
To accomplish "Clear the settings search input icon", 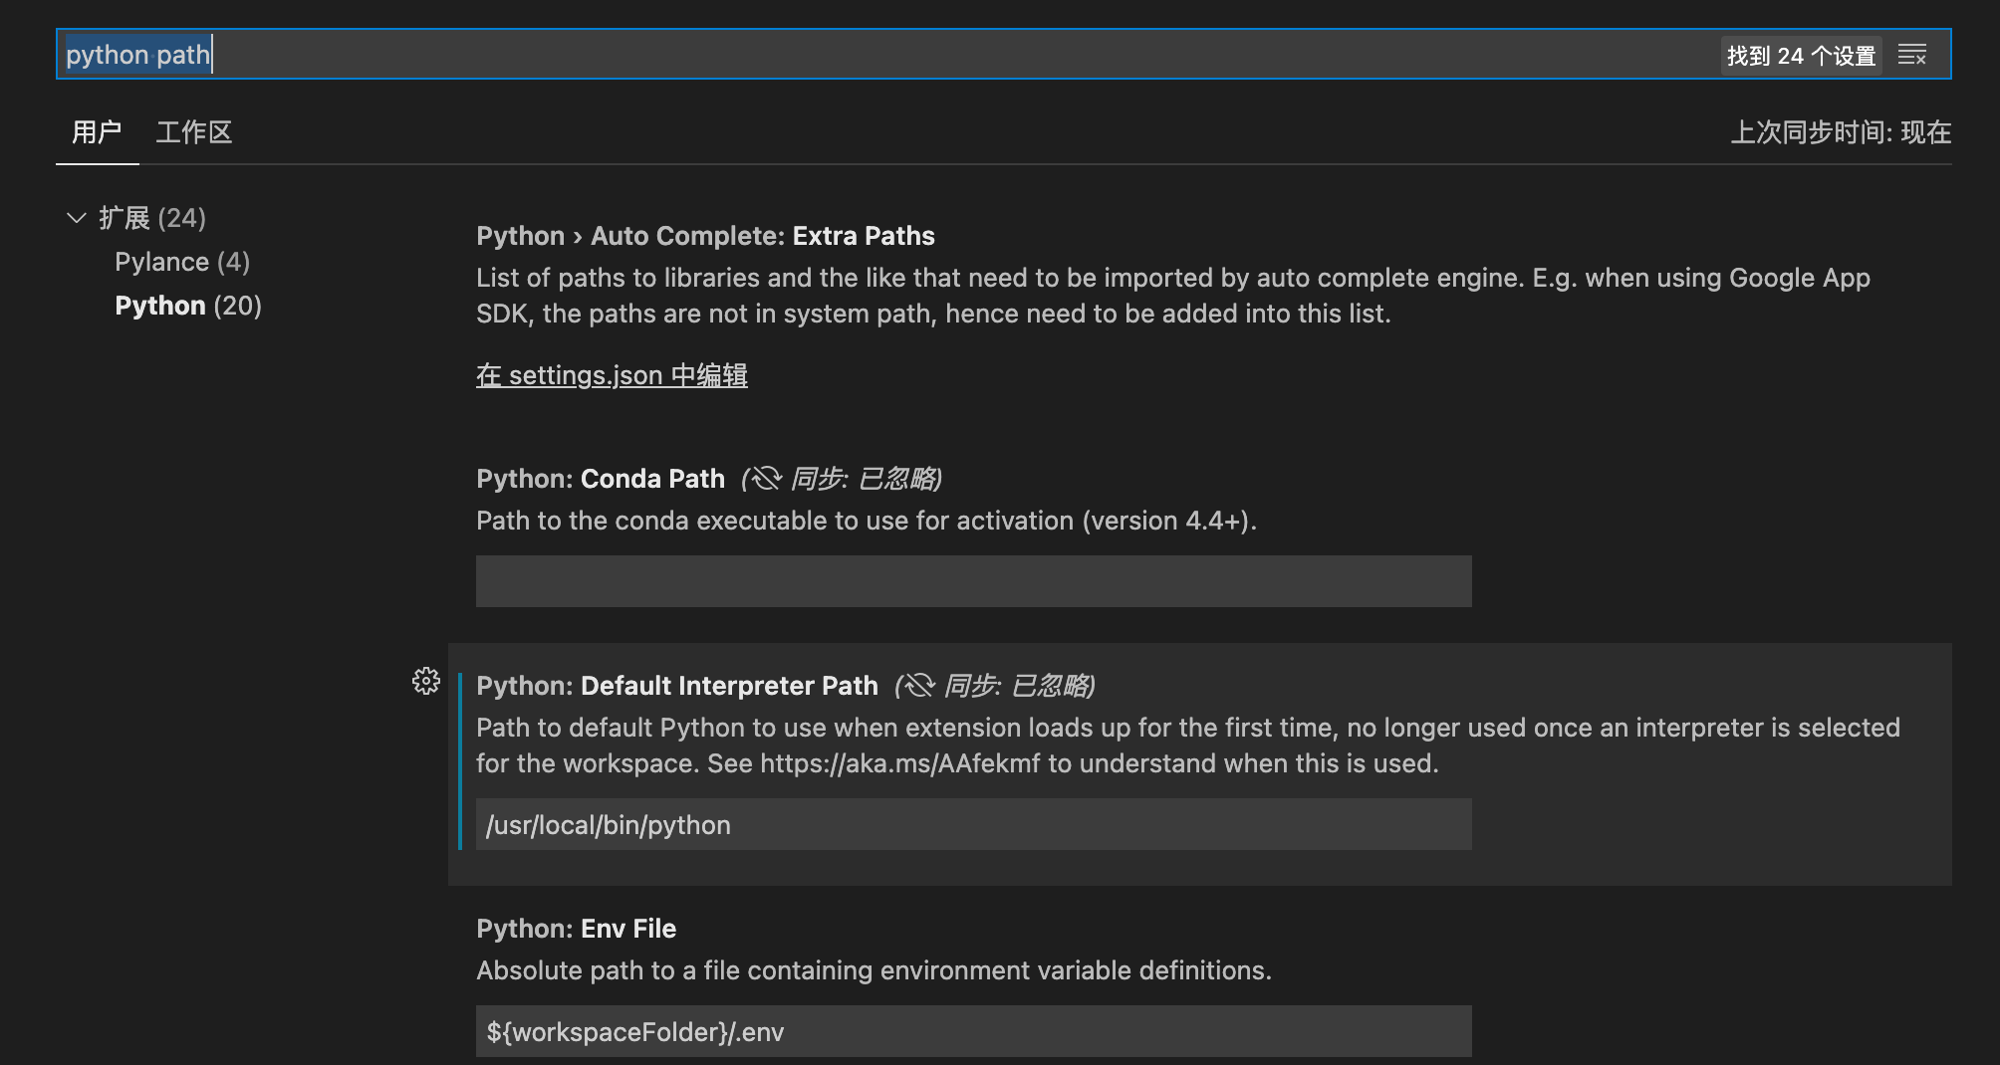I will 1911,55.
